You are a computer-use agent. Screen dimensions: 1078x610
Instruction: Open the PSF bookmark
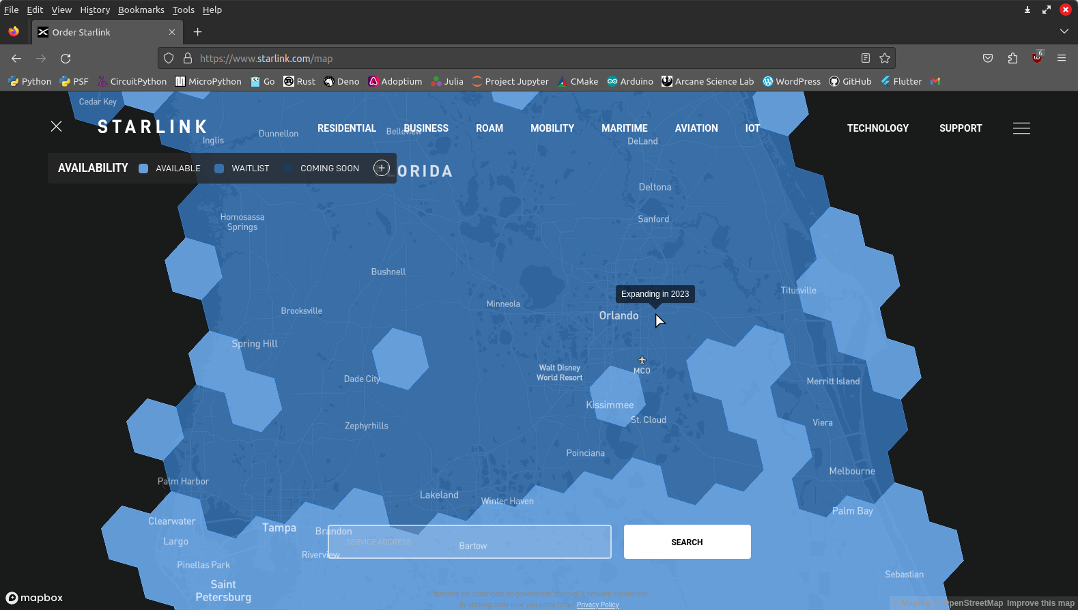(x=74, y=81)
